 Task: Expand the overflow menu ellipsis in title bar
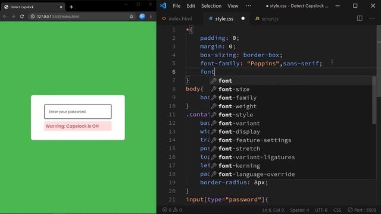point(248,6)
